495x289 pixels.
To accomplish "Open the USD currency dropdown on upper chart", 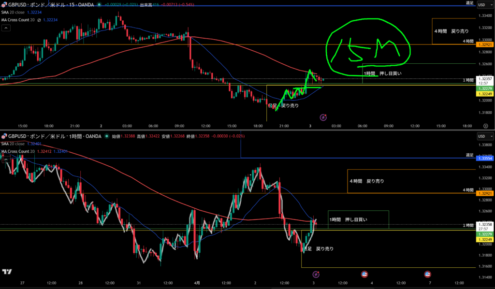I will pyautogui.click(x=482, y=5).
